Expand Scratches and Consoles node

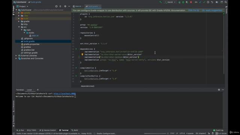coord(16,58)
